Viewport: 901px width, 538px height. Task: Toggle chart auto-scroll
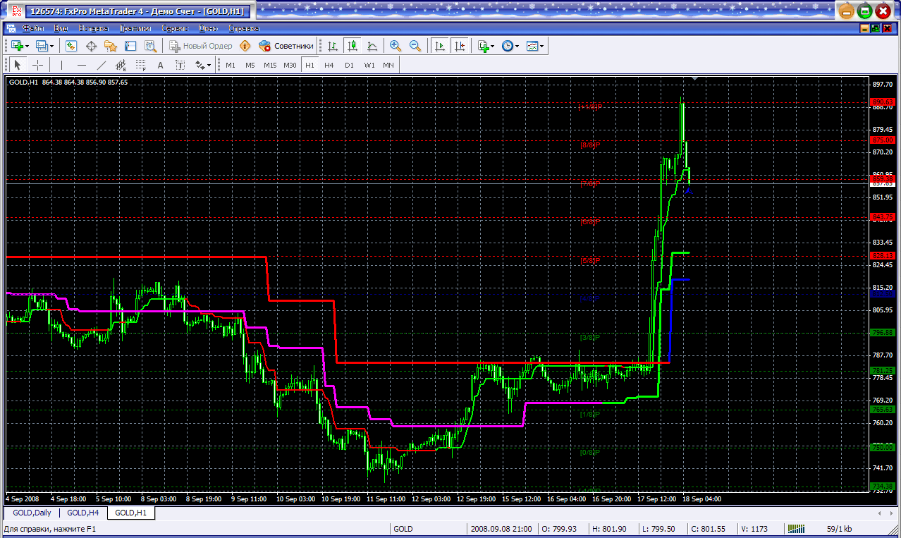click(x=440, y=46)
